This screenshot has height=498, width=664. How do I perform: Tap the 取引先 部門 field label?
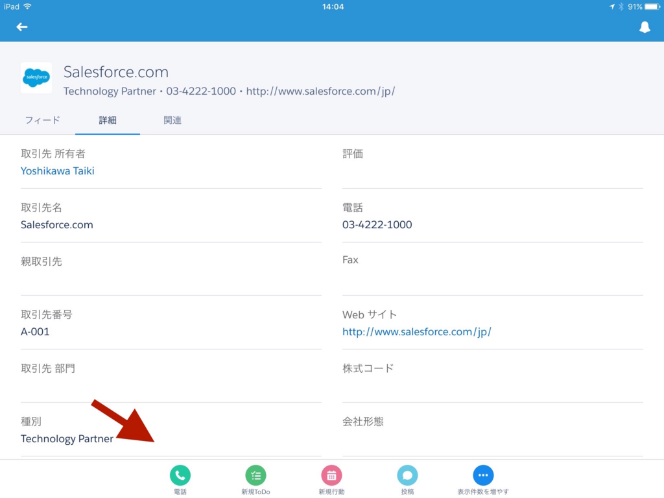click(x=48, y=368)
